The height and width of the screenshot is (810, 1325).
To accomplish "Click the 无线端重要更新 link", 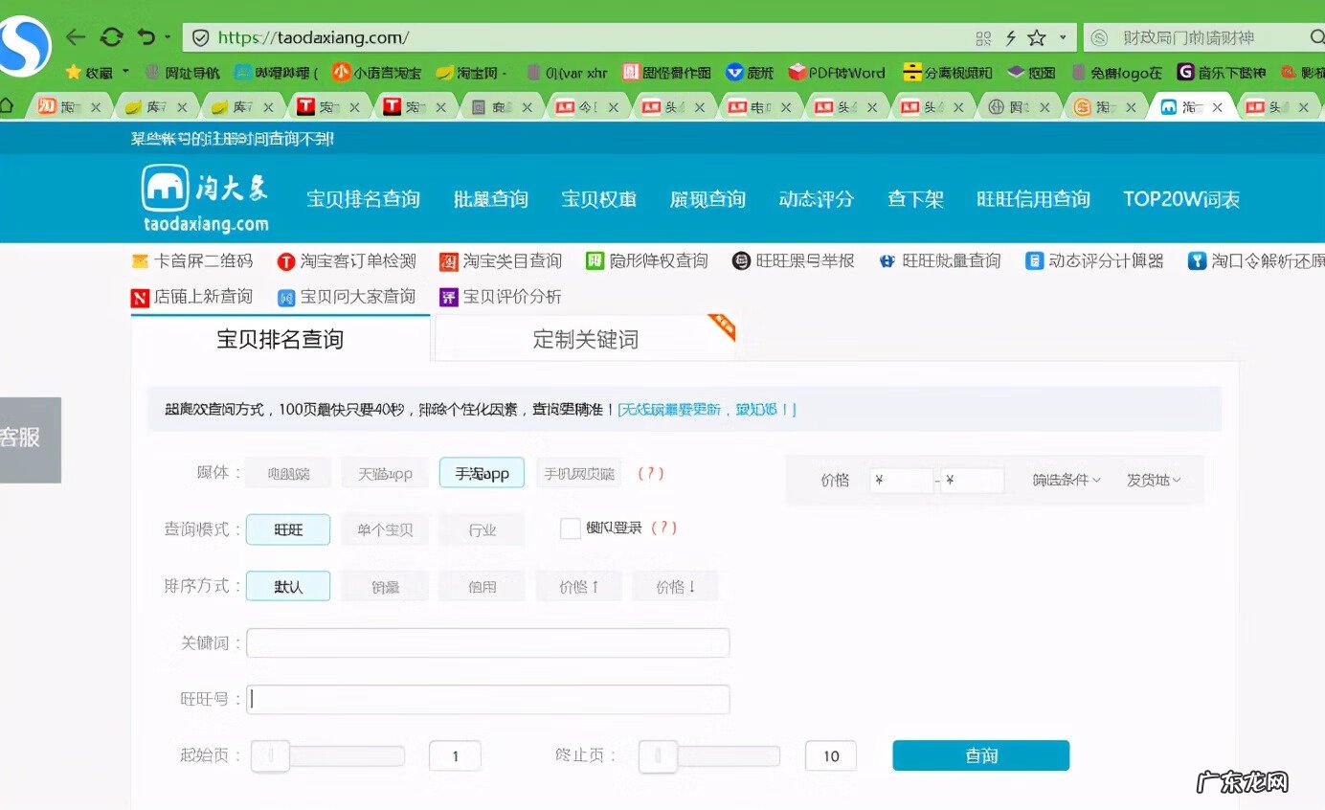I will pyautogui.click(x=672, y=409).
